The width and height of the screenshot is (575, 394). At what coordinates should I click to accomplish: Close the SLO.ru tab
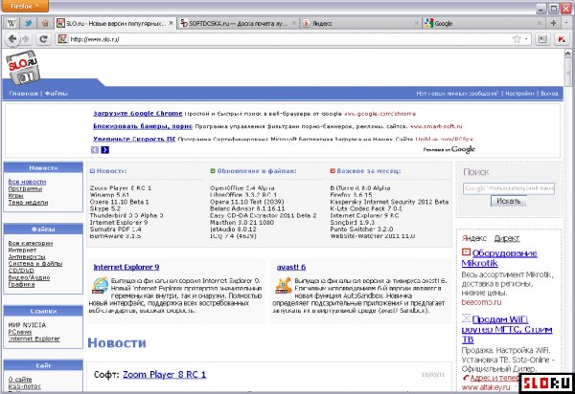click(171, 23)
